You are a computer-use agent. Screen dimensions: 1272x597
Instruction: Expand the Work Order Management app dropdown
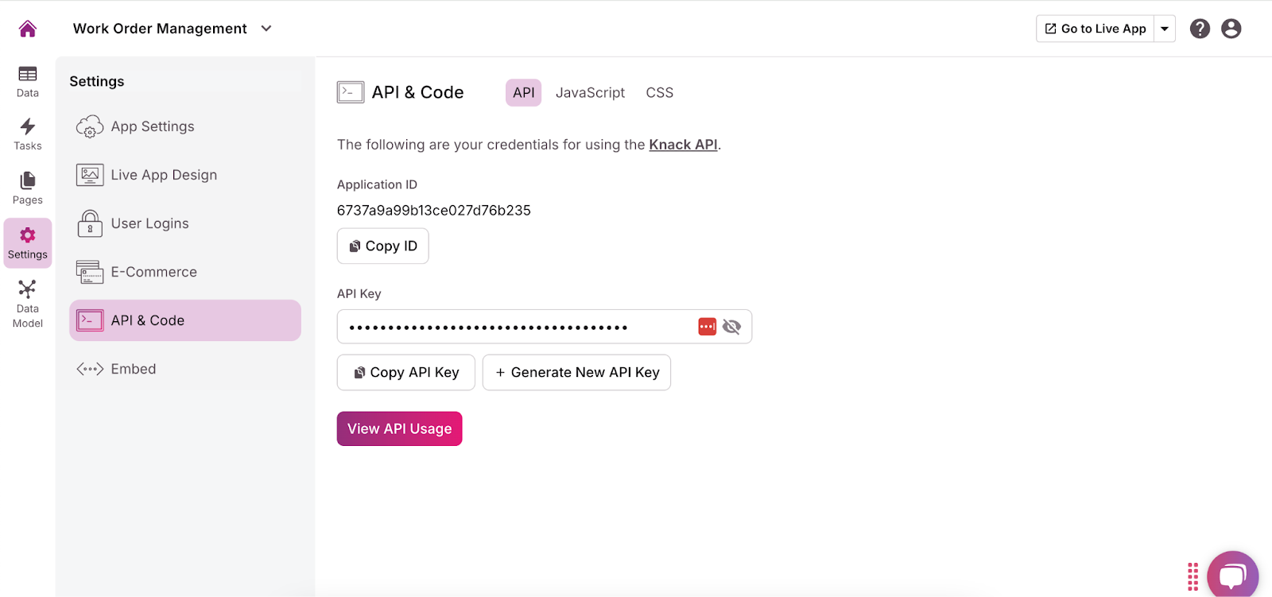pyautogui.click(x=266, y=29)
